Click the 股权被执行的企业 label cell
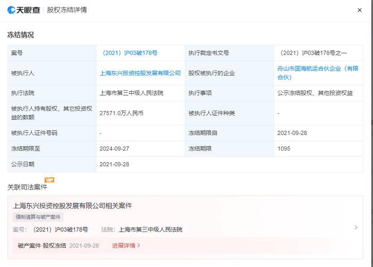 (230, 73)
